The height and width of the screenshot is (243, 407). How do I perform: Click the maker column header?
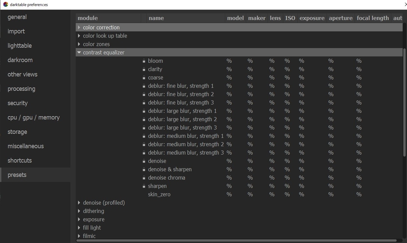[257, 18]
